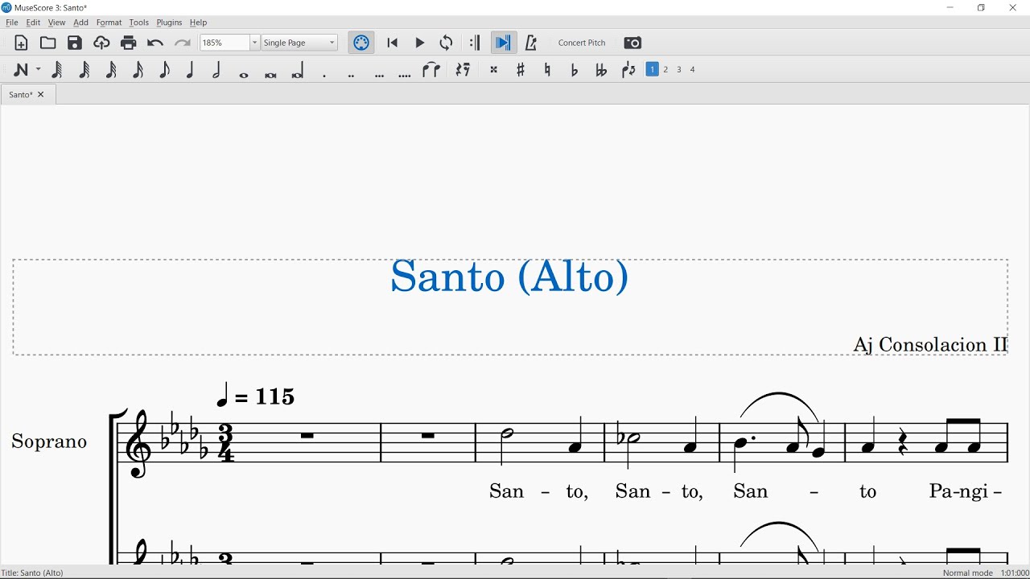Upload score to cloud
Screen dimensions: 1030x579
click(101, 43)
